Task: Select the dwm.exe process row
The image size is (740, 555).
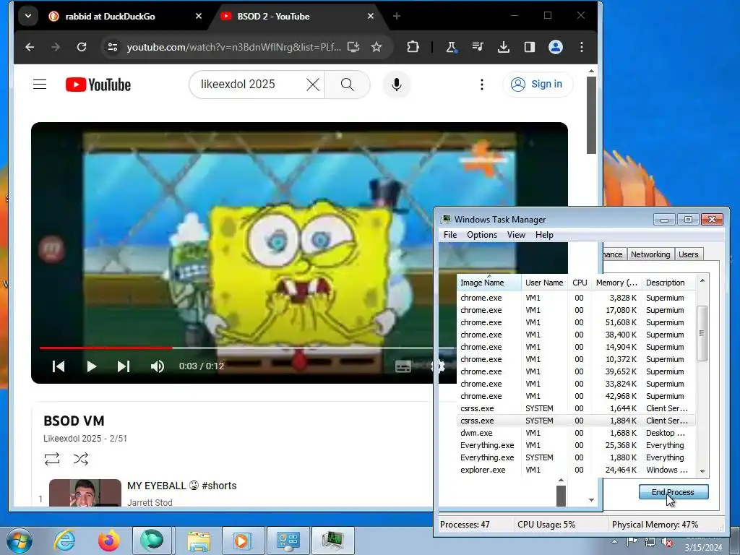Action: pos(576,433)
